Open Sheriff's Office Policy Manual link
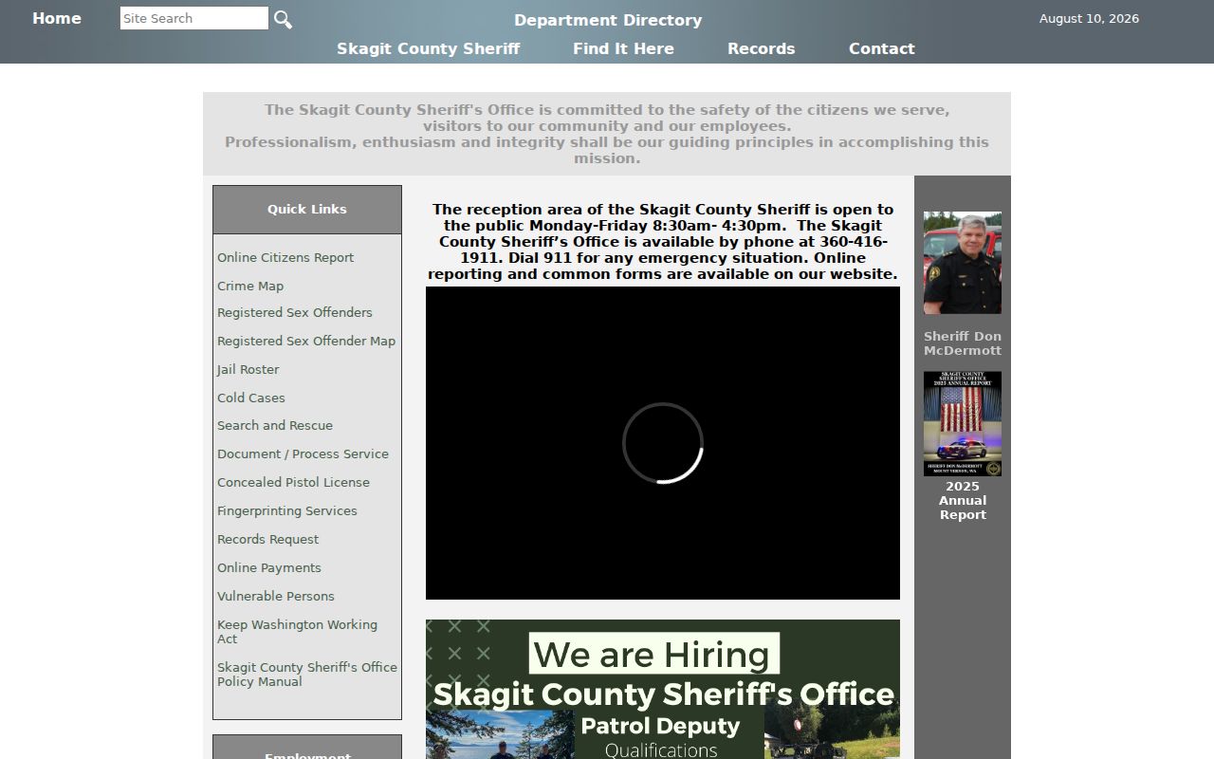 [x=307, y=674]
